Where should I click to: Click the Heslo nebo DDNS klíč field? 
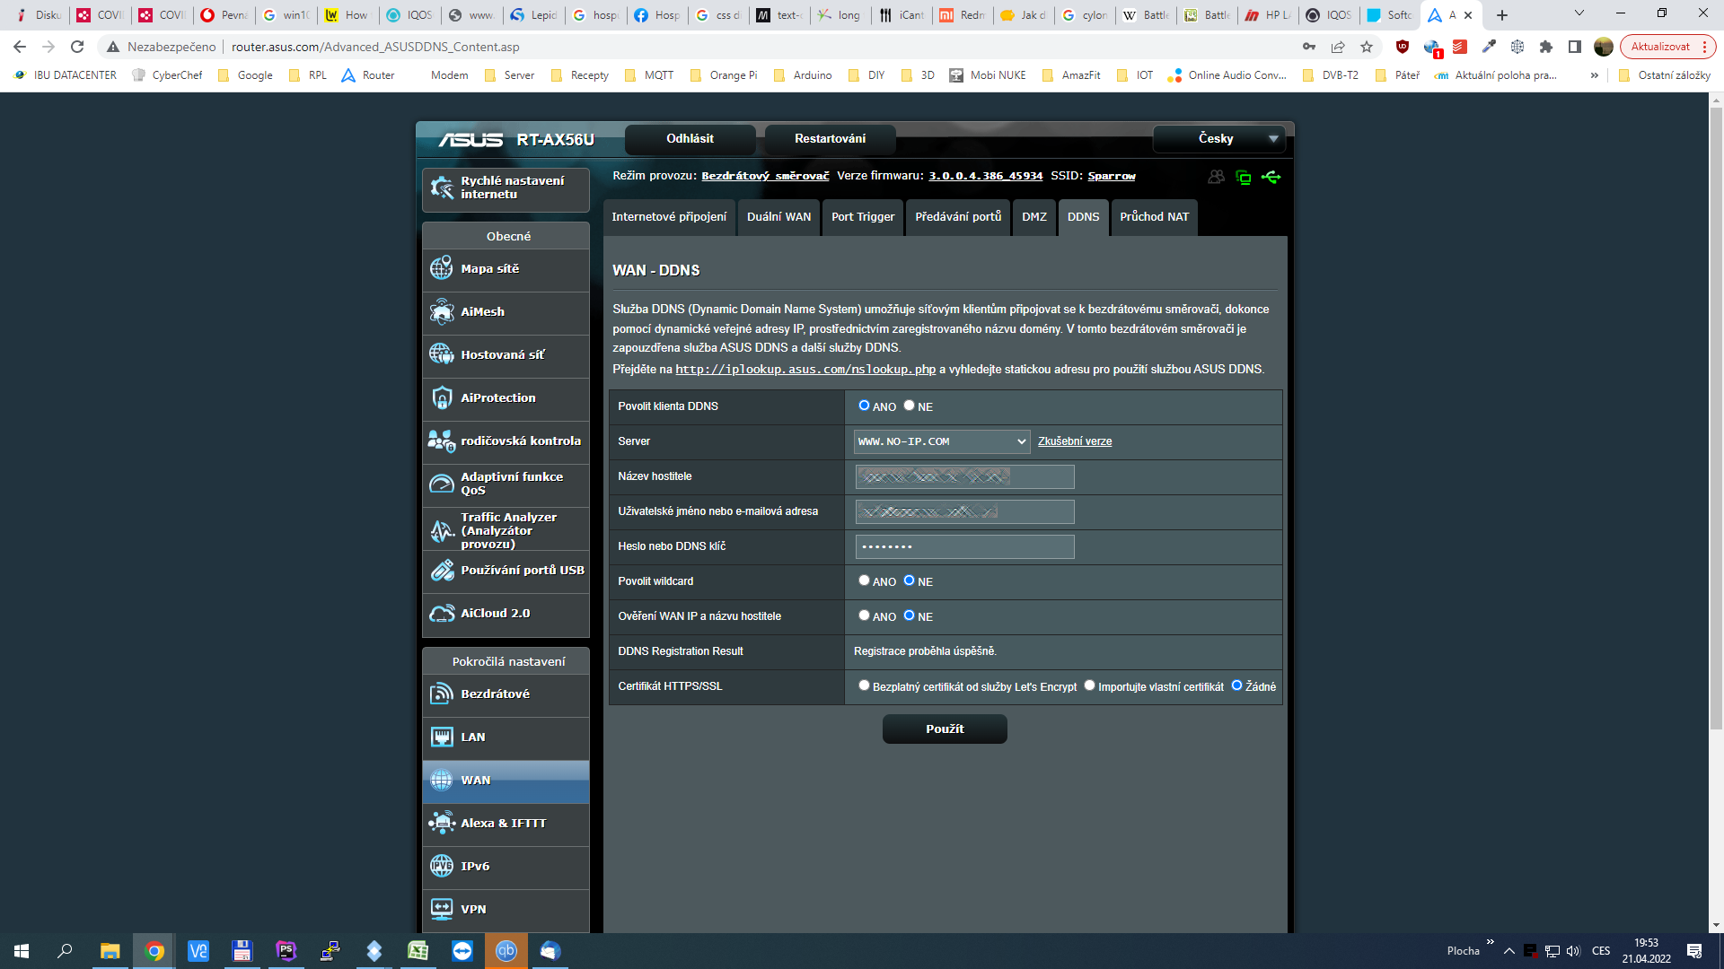(x=964, y=546)
